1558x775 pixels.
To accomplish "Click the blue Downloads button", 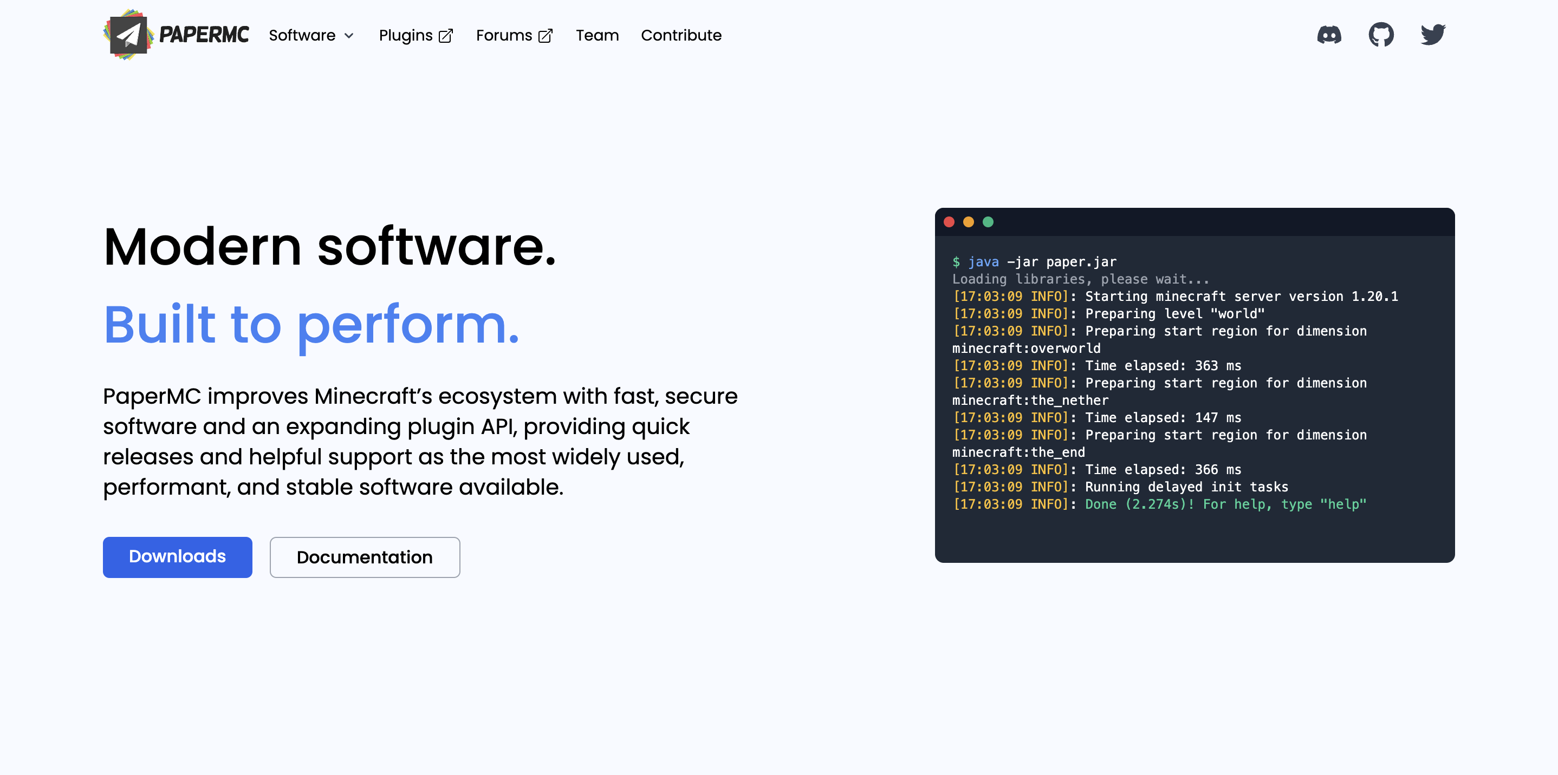I will 177,557.
